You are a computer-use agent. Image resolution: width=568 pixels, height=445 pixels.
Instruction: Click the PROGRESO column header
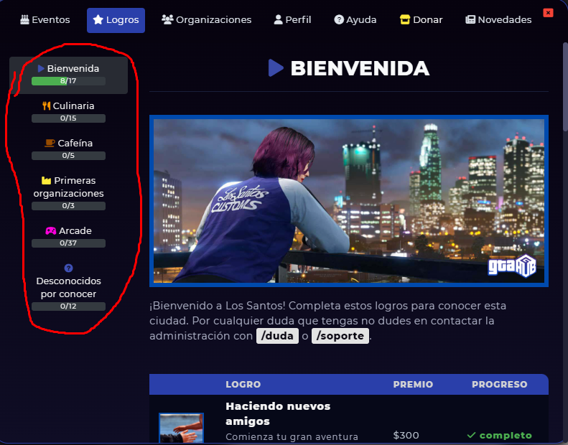(x=500, y=385)
